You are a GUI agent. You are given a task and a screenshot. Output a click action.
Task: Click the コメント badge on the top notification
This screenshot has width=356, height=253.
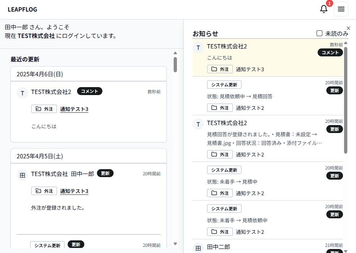point(330,52)
